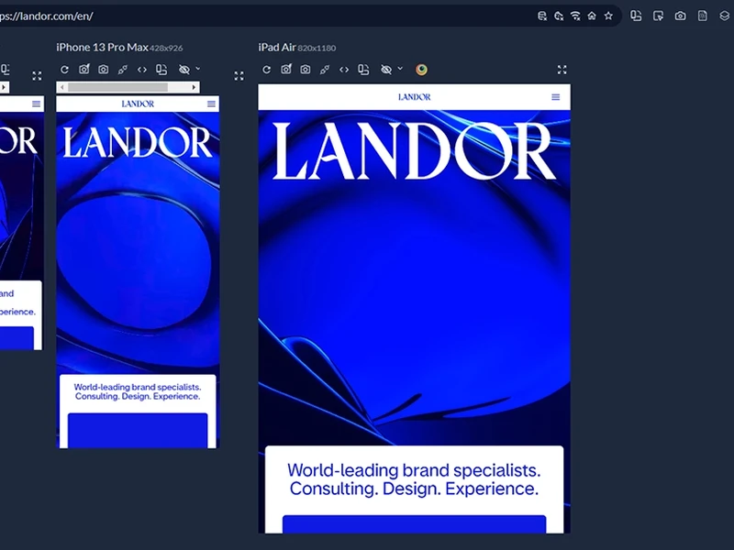Image resolution: width=734 pixels, height=550 pixels.
Task: Toggle the crossed-eye visibility icon on iPhone 13 Pro Max
Action: click(184, 70)
